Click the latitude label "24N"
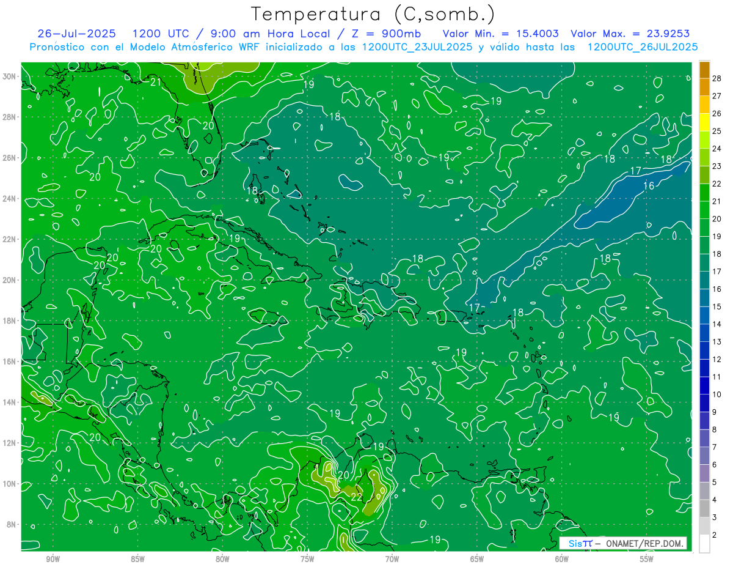The image size is (733, 567). coord(10,199)
